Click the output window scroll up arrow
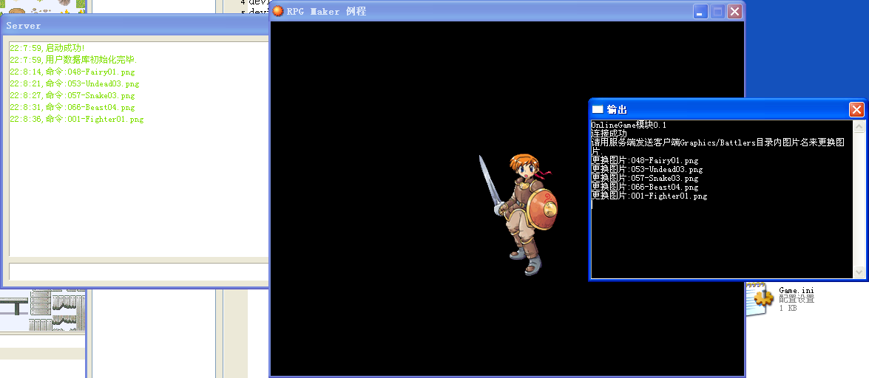This screenshot has height=378, width=869. click(859, 127)
